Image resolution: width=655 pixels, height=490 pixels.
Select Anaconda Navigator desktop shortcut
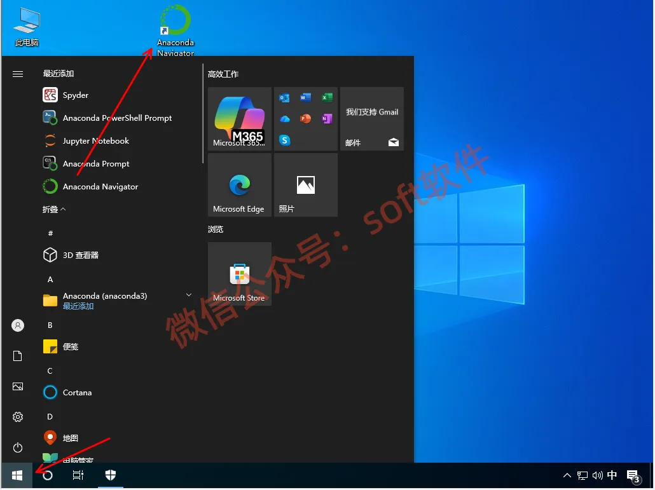[x=176, y=30]
